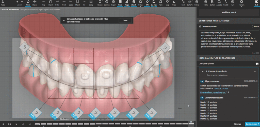This screenshot has height=127, width=260.
Task: Open the IPR toolbar menu
Action: (x=147, y=3)
